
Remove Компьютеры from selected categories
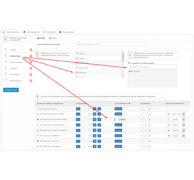pyautogui.click(x=130, y=71)
